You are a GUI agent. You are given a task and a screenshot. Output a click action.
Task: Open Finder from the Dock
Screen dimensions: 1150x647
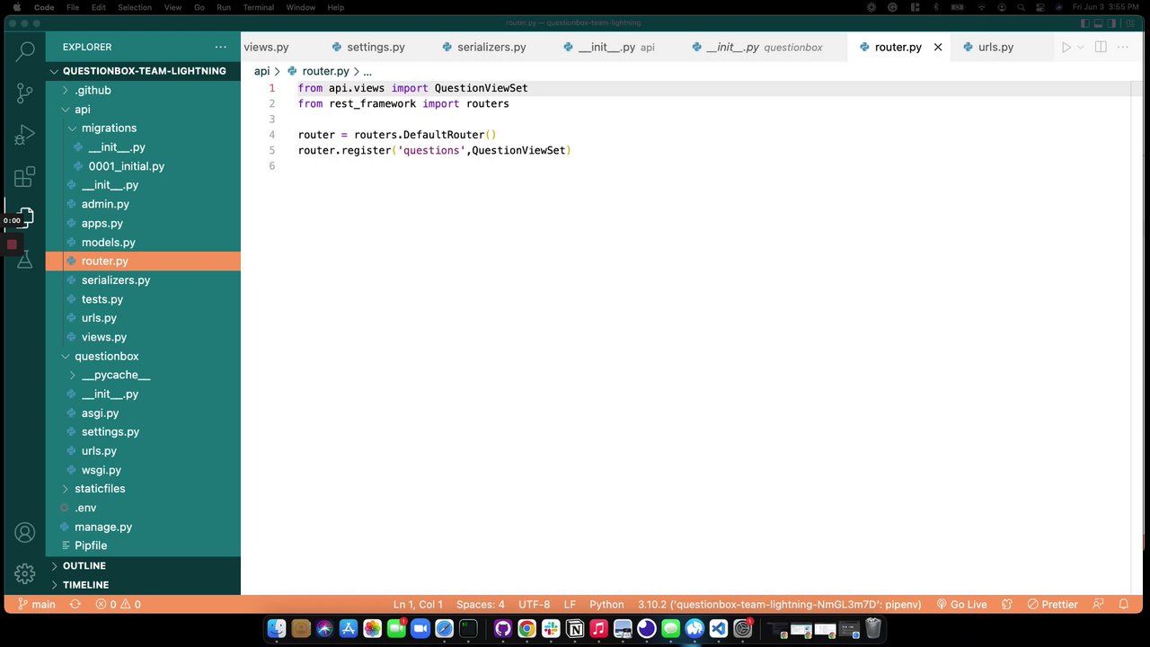point(277,629)
